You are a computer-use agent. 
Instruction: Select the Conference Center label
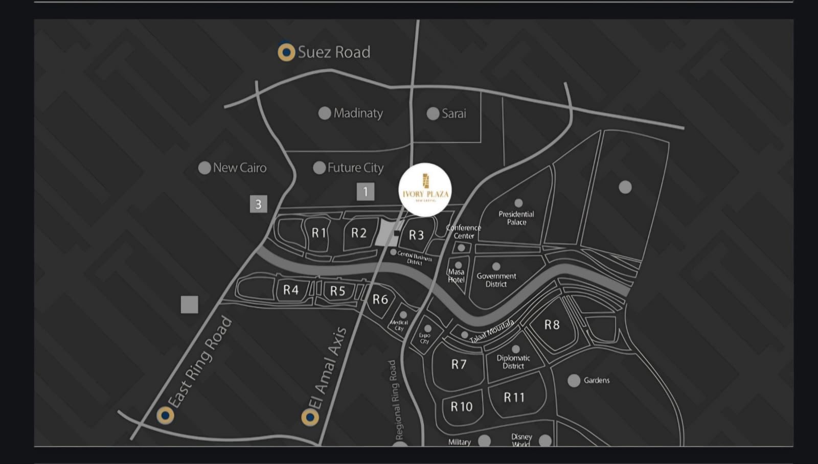click(464, 231)
